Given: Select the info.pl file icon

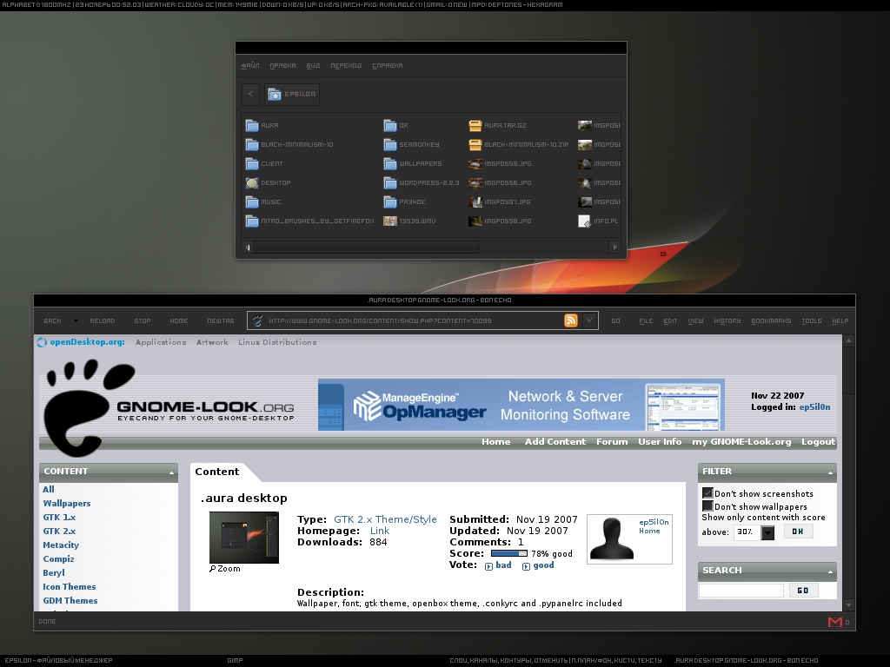Looking at the screenshot, I should [x=584, y=221].
